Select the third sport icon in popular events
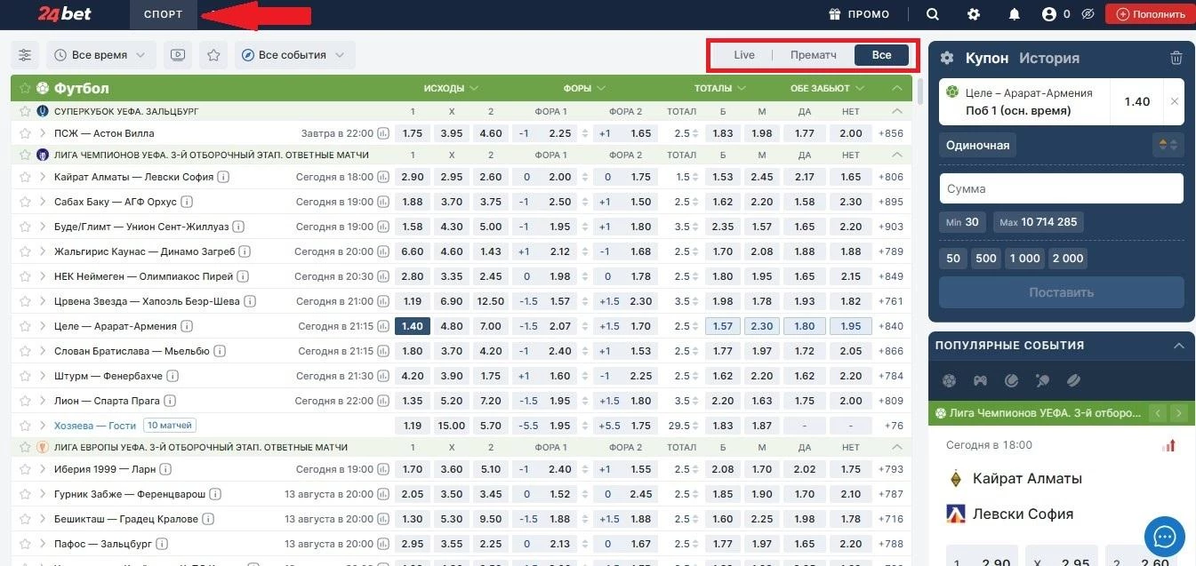1196x566 pixels. click(1011, 381)
